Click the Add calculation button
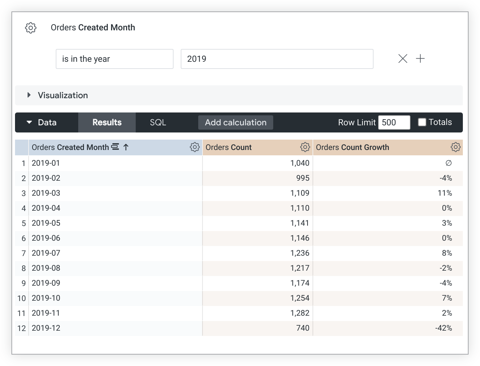480x366 pixels. pos(236,122)
